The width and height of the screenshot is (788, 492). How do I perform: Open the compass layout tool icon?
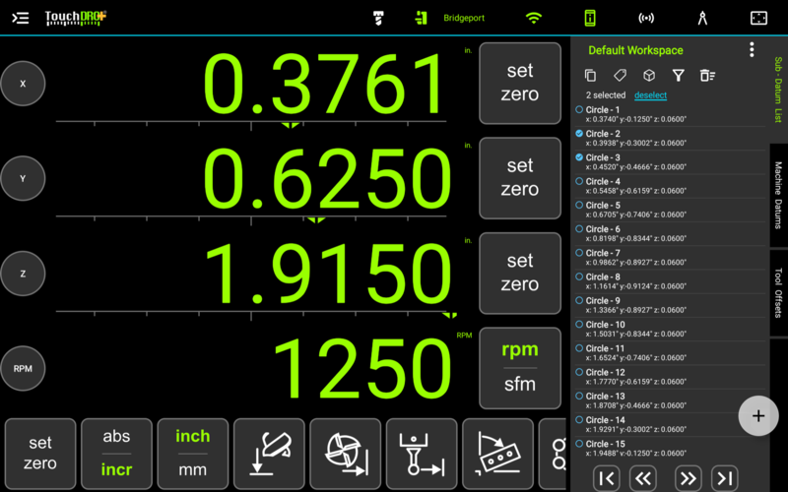tap(702, 18)
